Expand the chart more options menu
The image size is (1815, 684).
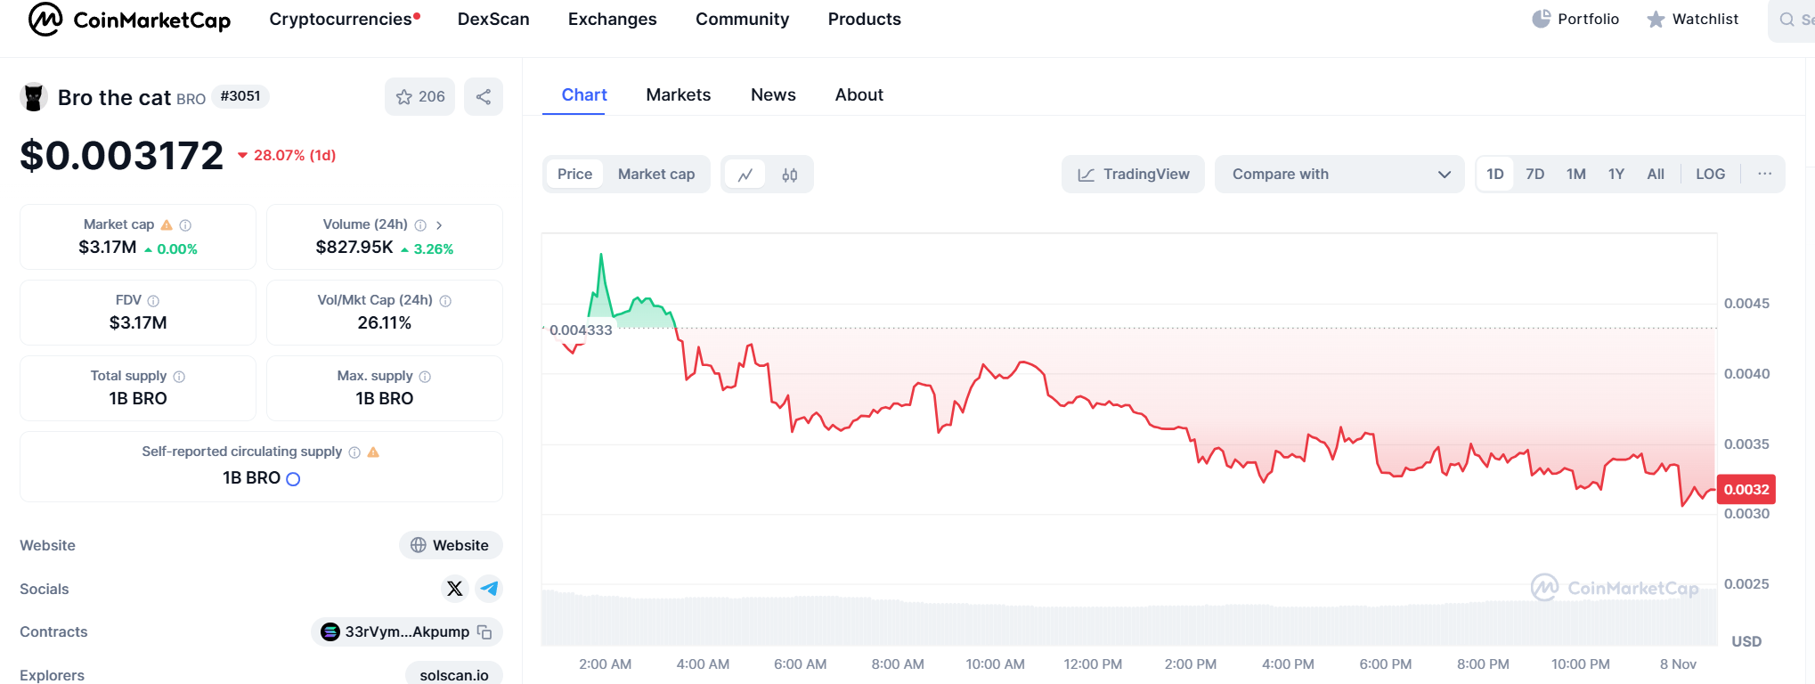click(x=1764, y=175)
